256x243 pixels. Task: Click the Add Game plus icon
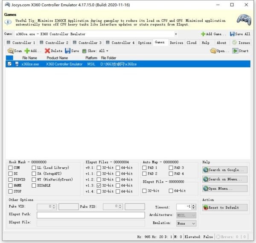click(x=203, y=34)
